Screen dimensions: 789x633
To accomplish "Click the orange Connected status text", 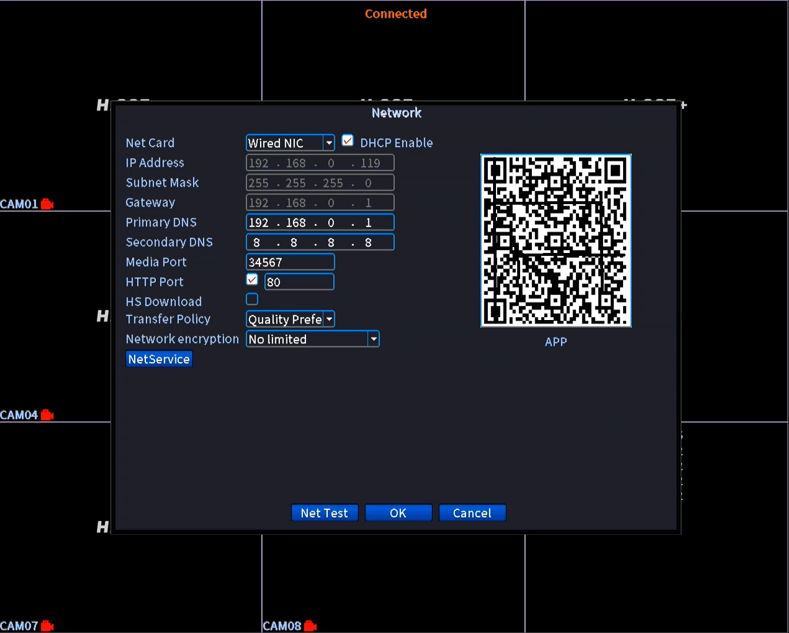I will click(x=396, y=14).
